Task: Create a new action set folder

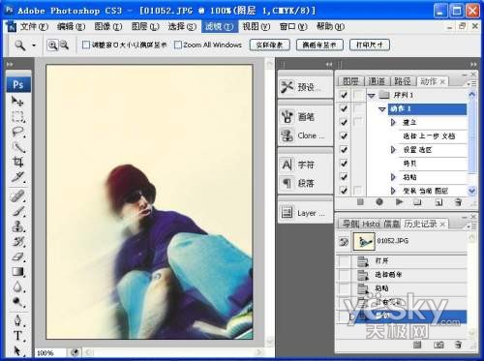Action: (418, 202)
